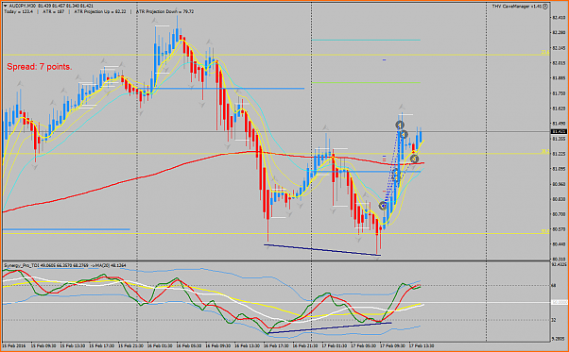Image resolution: width=569 pixels, height=352 pixels.
Task: Click the 17 Feb 09:30 time label
Action: click(392, 345)
